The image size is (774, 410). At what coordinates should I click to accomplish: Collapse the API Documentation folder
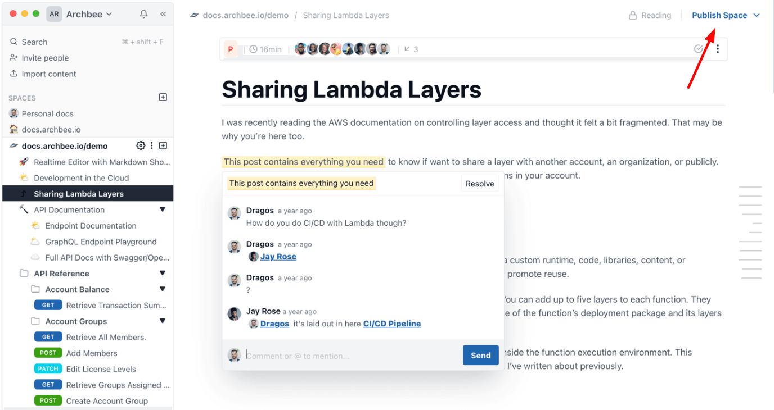pyautogui.click(x=163, y=209)
